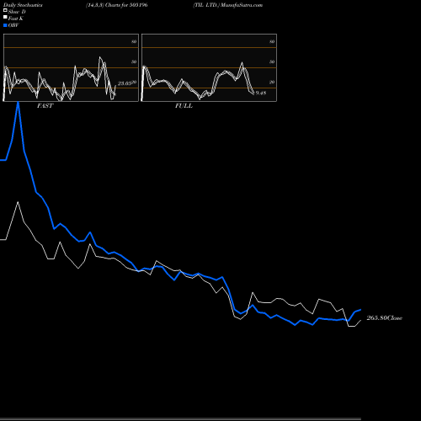Click the 80 level label in FULL chart

click(272, 41)
